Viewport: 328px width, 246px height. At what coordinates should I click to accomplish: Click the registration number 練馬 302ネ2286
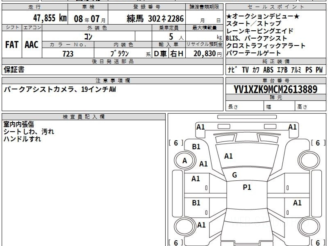pyautogui.click(x=155, y=18)
